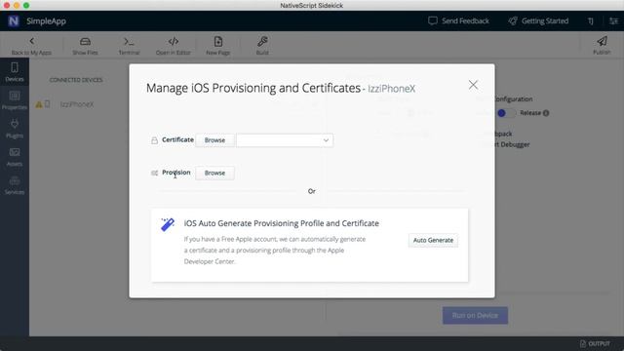
Task: Open the Services sidebar tab
Action: point(15,185)
